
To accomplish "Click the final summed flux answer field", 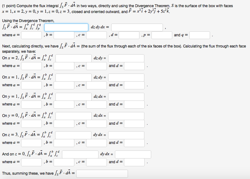I will pos(102,173).
